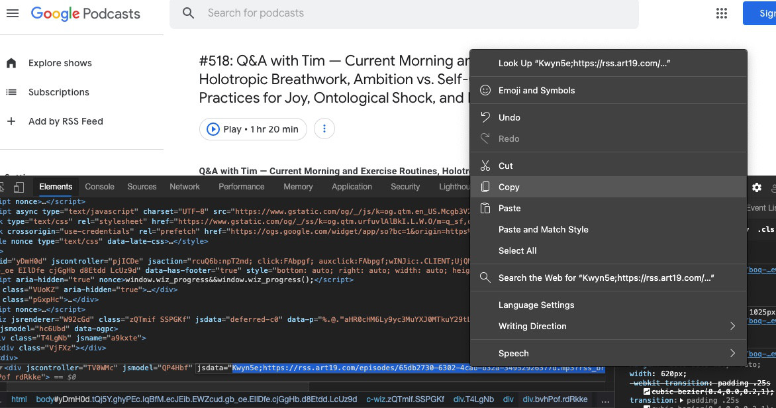This screenshot has height=408, width=776.
Task: Open the Memory tab
Action: [298, 187]
